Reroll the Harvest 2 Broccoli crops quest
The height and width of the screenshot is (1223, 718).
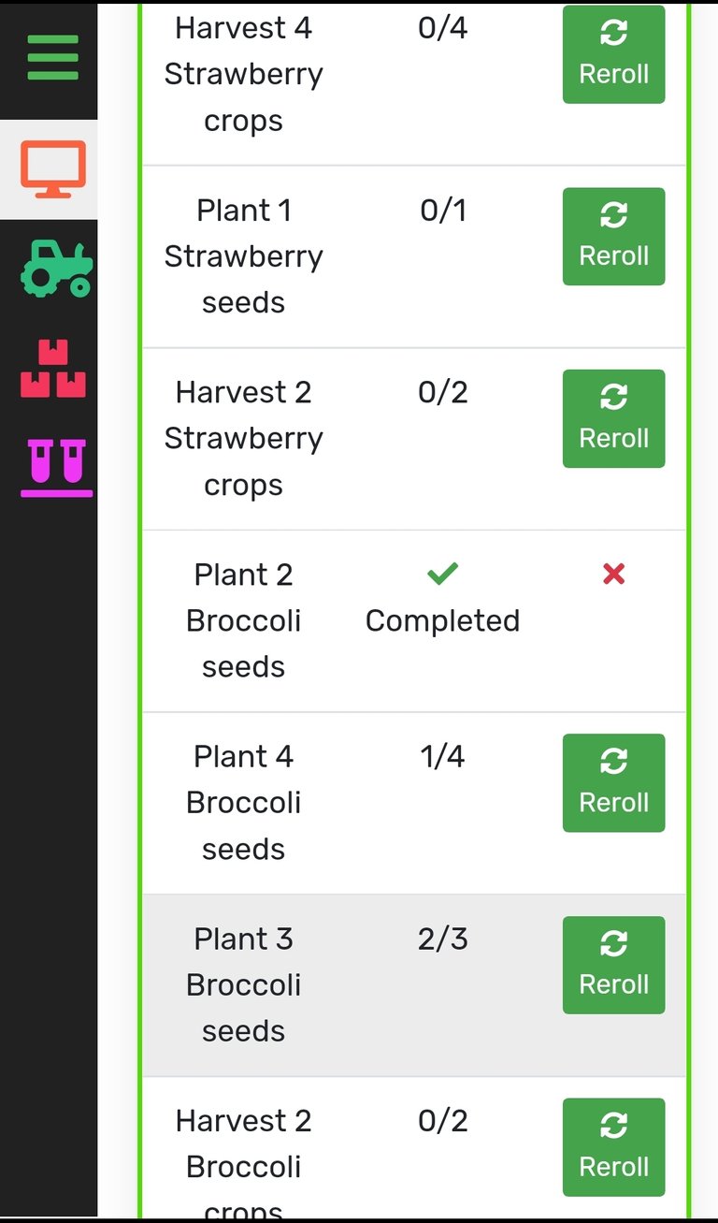coord(613,1147)
